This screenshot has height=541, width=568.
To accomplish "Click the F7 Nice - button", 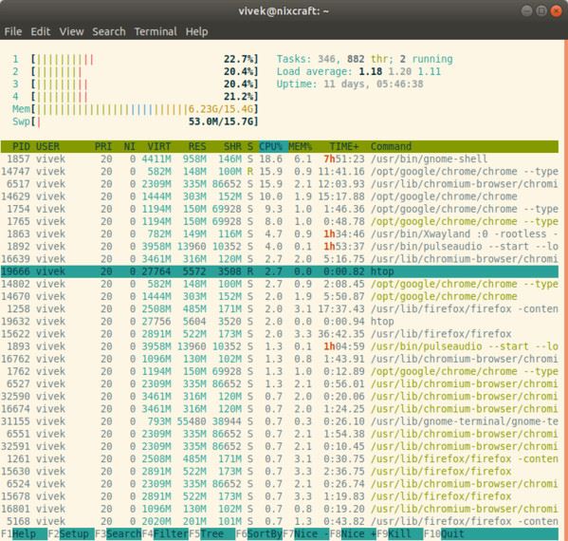I will tap(306, 533).
